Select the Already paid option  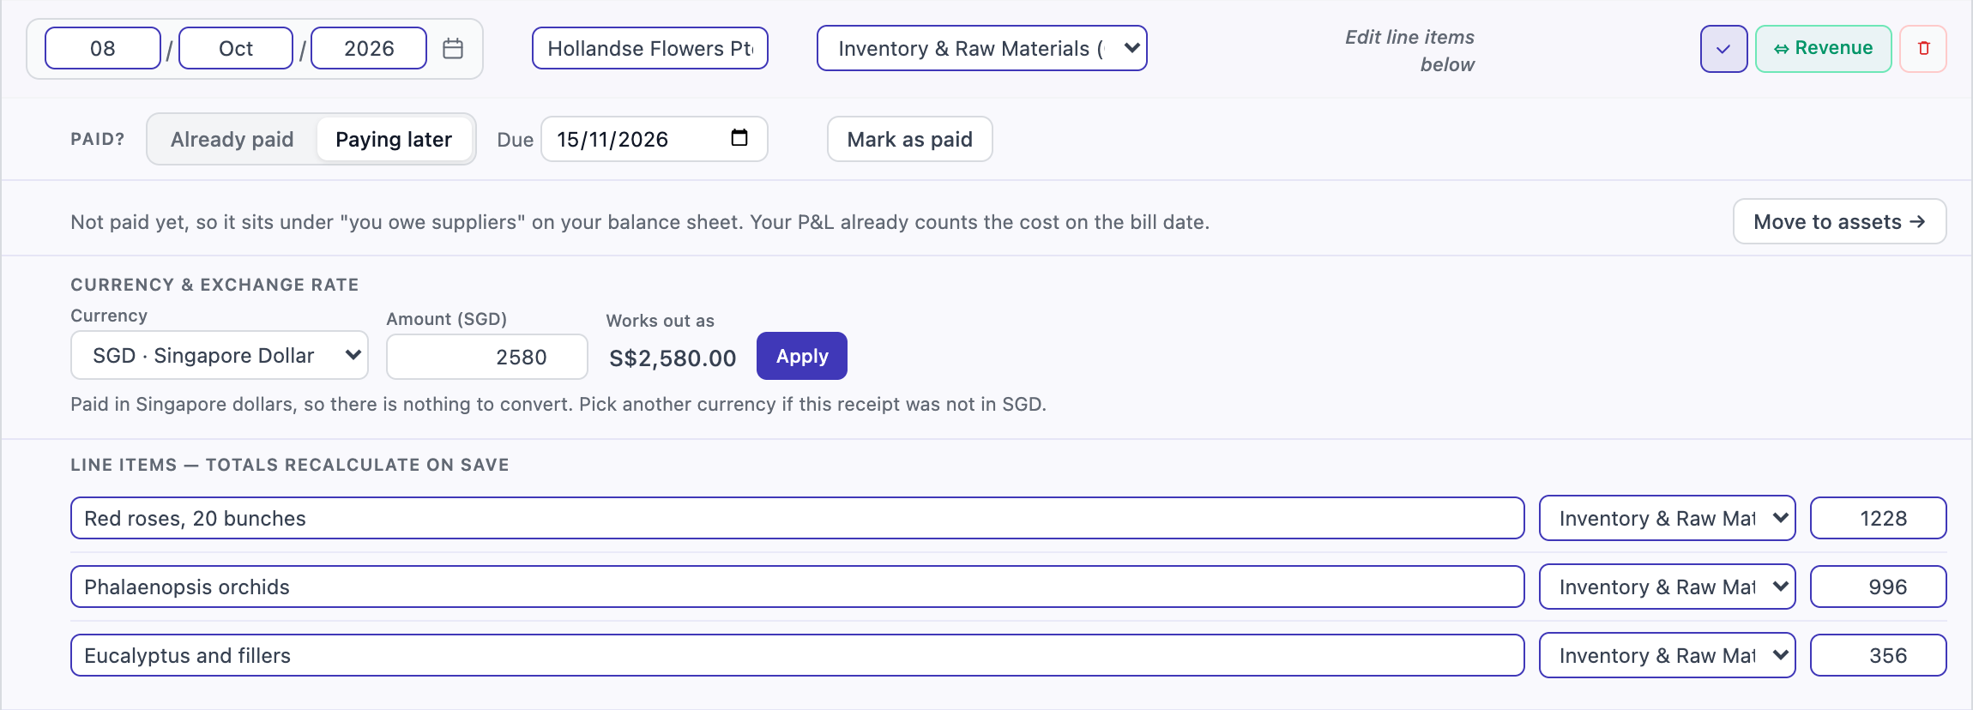click(232, 139)
